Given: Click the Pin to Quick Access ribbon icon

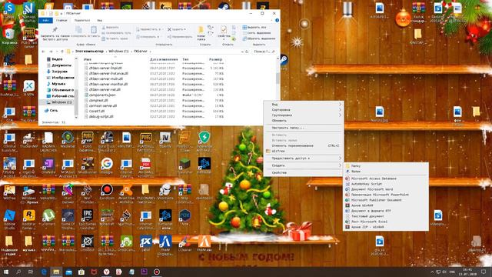Looking at the screenshot, I should click(55, 29).
